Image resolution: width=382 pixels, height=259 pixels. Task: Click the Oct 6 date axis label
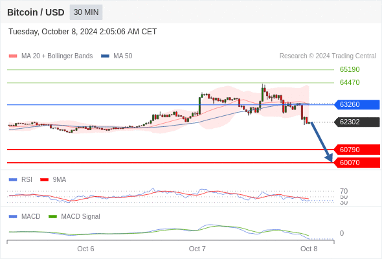[x=85, y=249]
